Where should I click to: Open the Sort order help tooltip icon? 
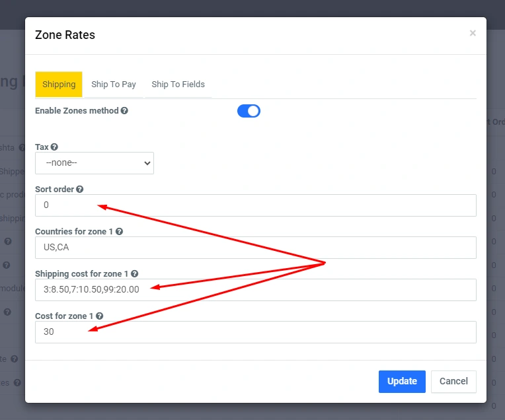pos(79,190)
